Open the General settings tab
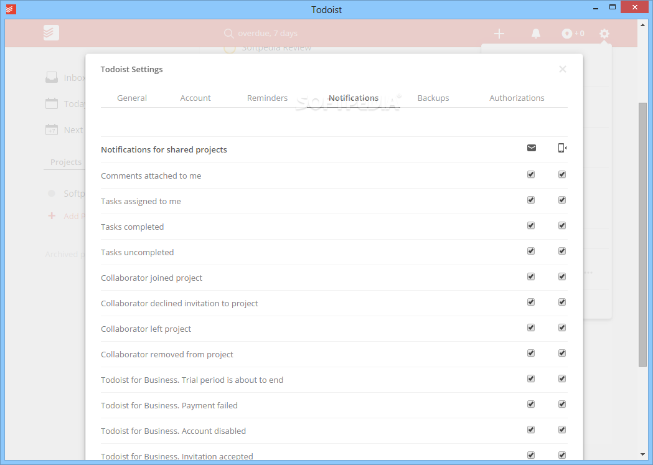This screenshot has height=465, width=653. click(132, 98)
